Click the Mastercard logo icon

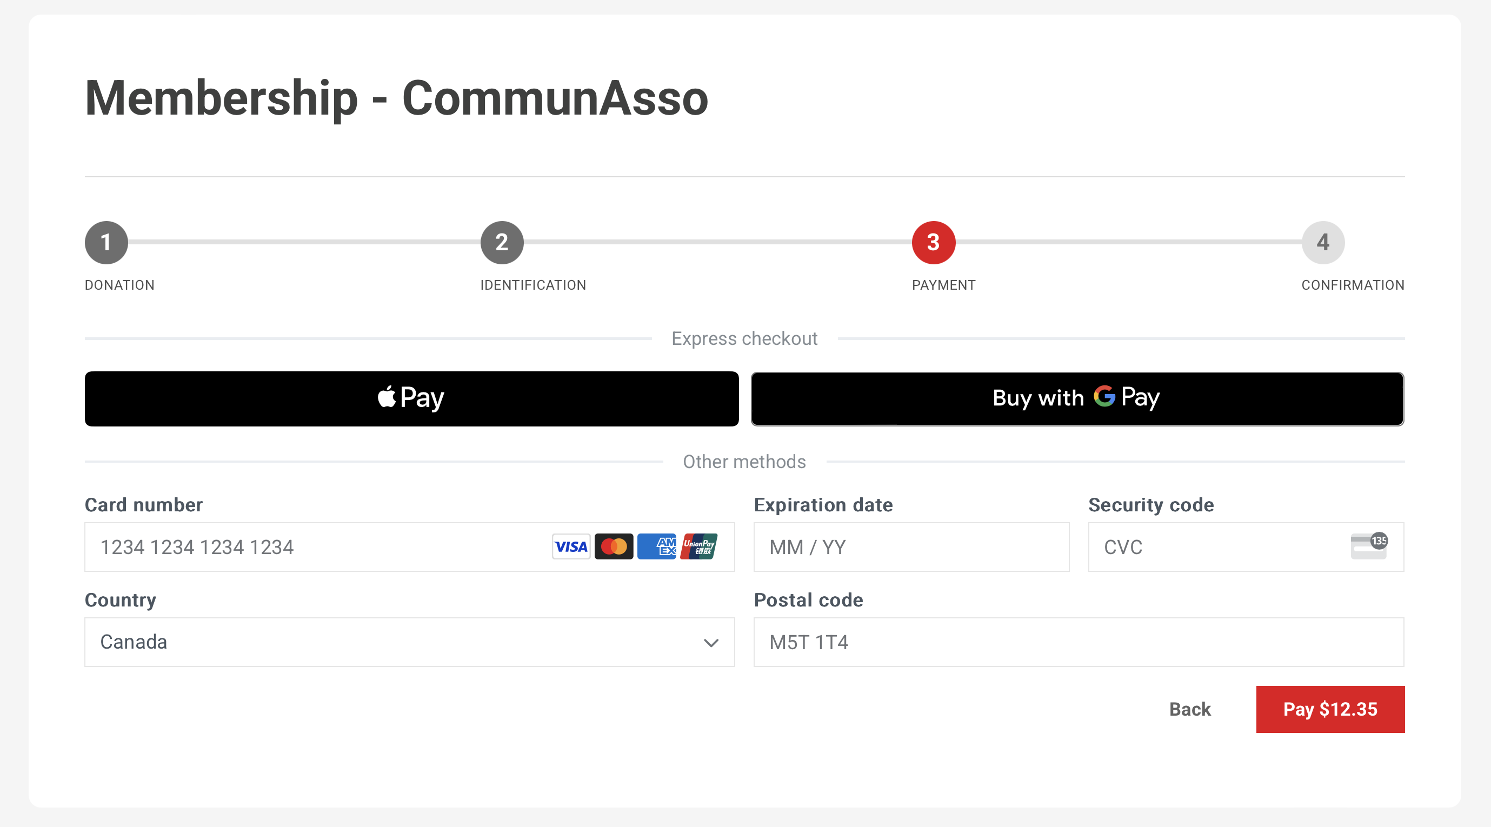(614, 546)
